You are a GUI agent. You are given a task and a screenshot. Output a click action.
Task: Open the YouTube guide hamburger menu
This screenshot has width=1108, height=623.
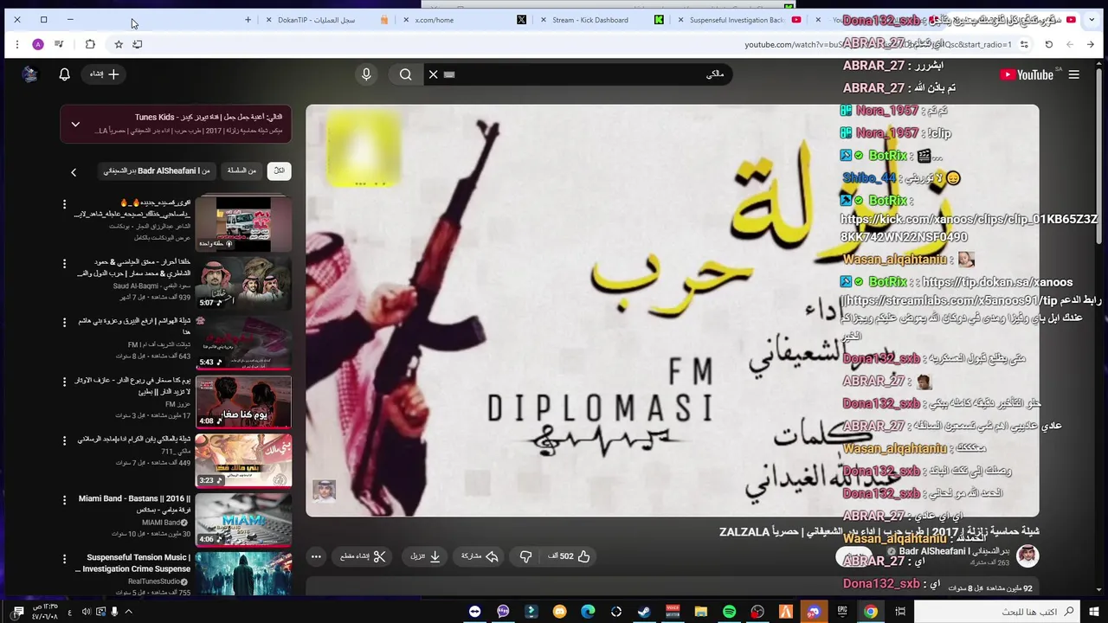click(1073, 74)
